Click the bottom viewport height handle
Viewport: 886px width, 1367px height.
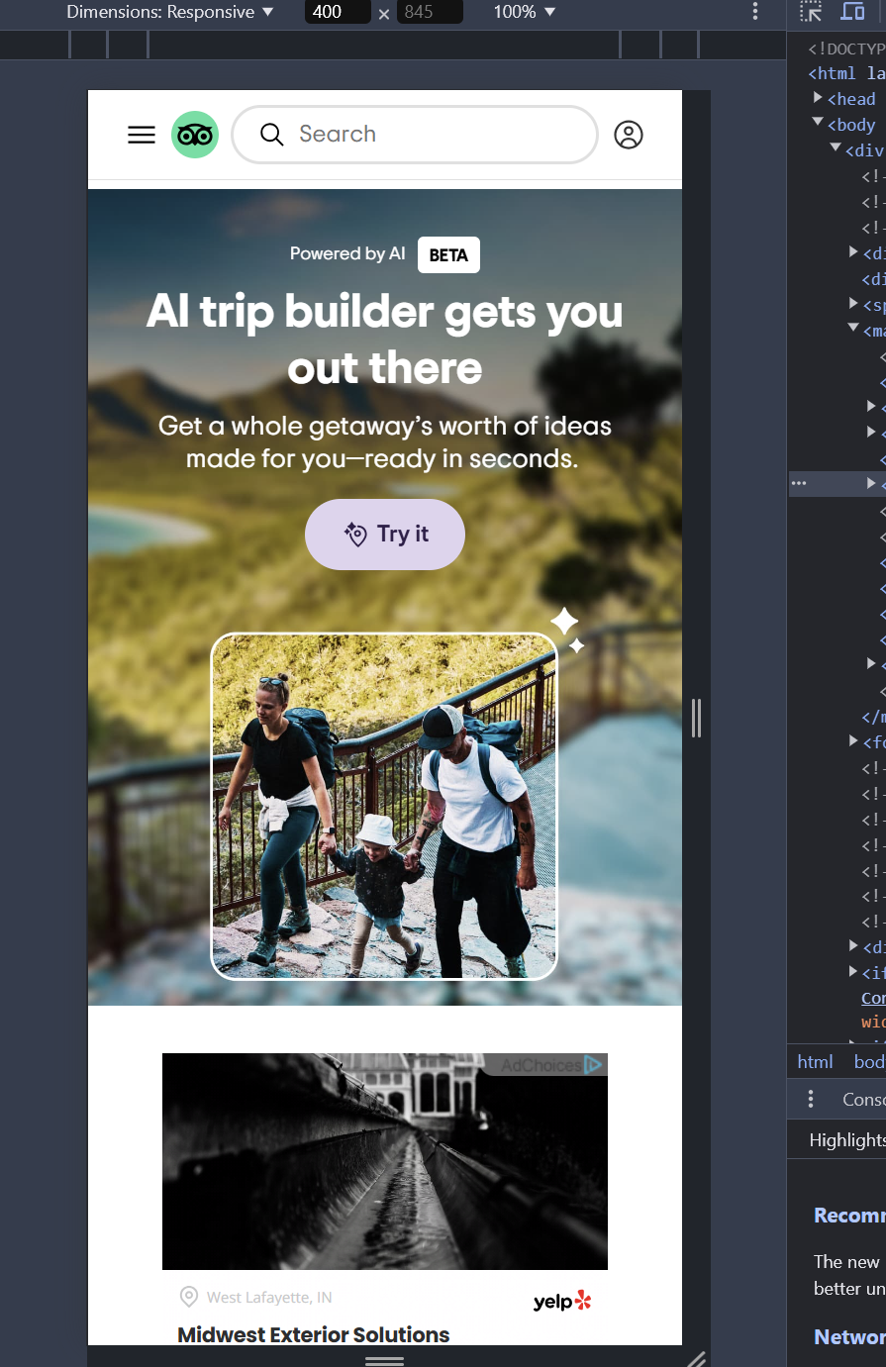(x=384, y=1361)
